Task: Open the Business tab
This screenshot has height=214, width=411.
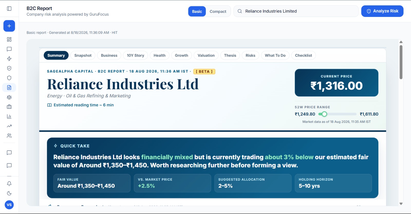Action: click(x=109, y=55)
